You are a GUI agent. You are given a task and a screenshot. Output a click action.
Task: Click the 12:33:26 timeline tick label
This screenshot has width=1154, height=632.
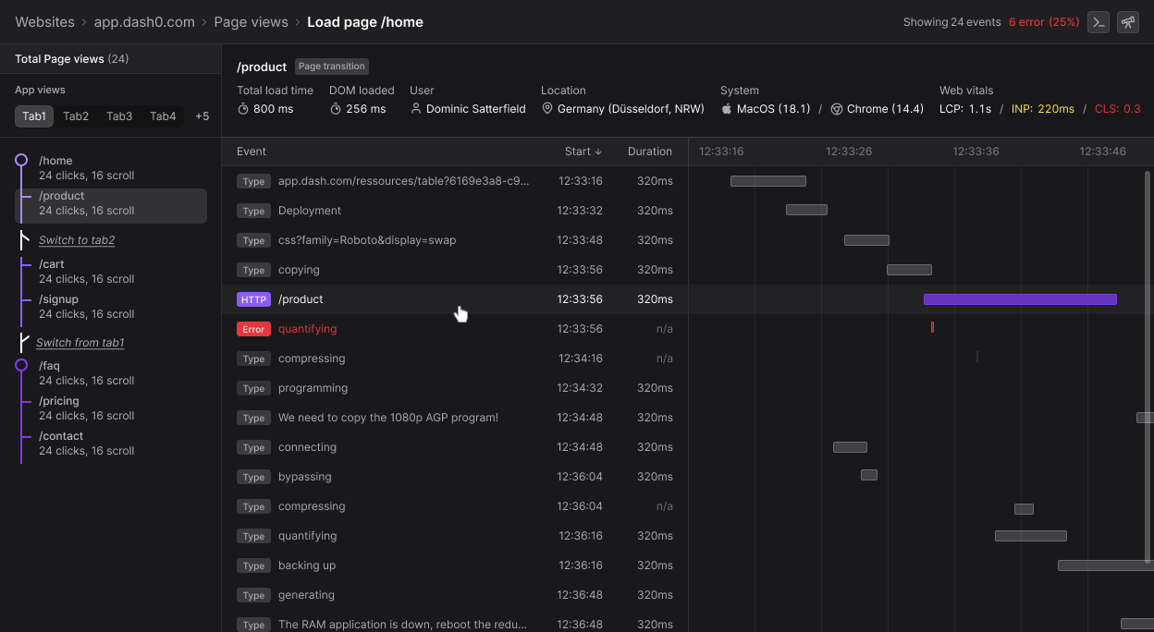[x=849, y=152]
